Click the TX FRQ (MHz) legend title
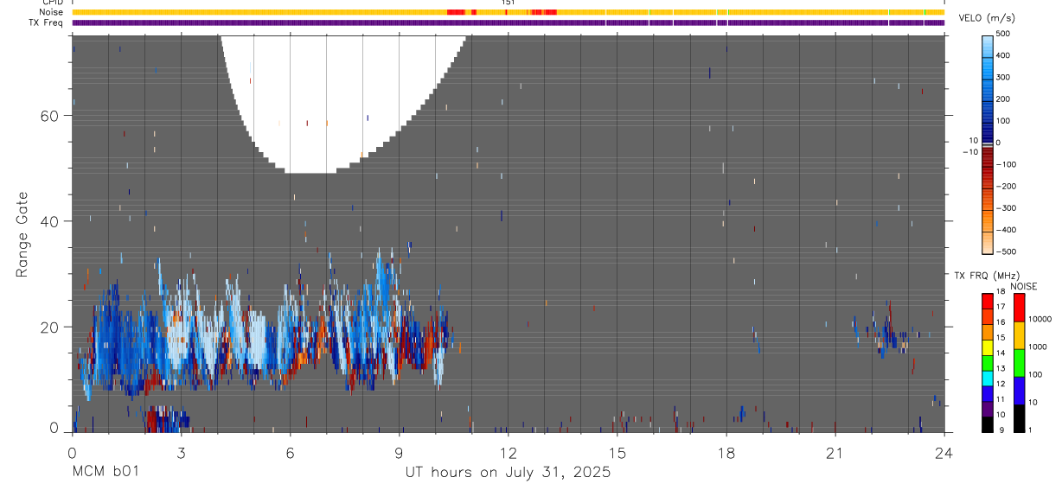This screenshot has height=490, width=1062. [x=986, y=276]
